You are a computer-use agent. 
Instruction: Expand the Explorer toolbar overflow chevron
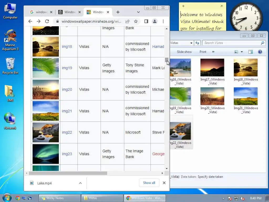(213, 52)
